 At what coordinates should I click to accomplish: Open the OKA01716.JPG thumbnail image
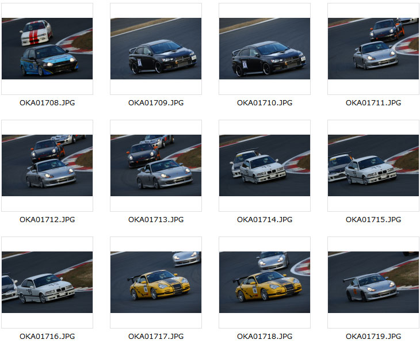coord(47,282)
